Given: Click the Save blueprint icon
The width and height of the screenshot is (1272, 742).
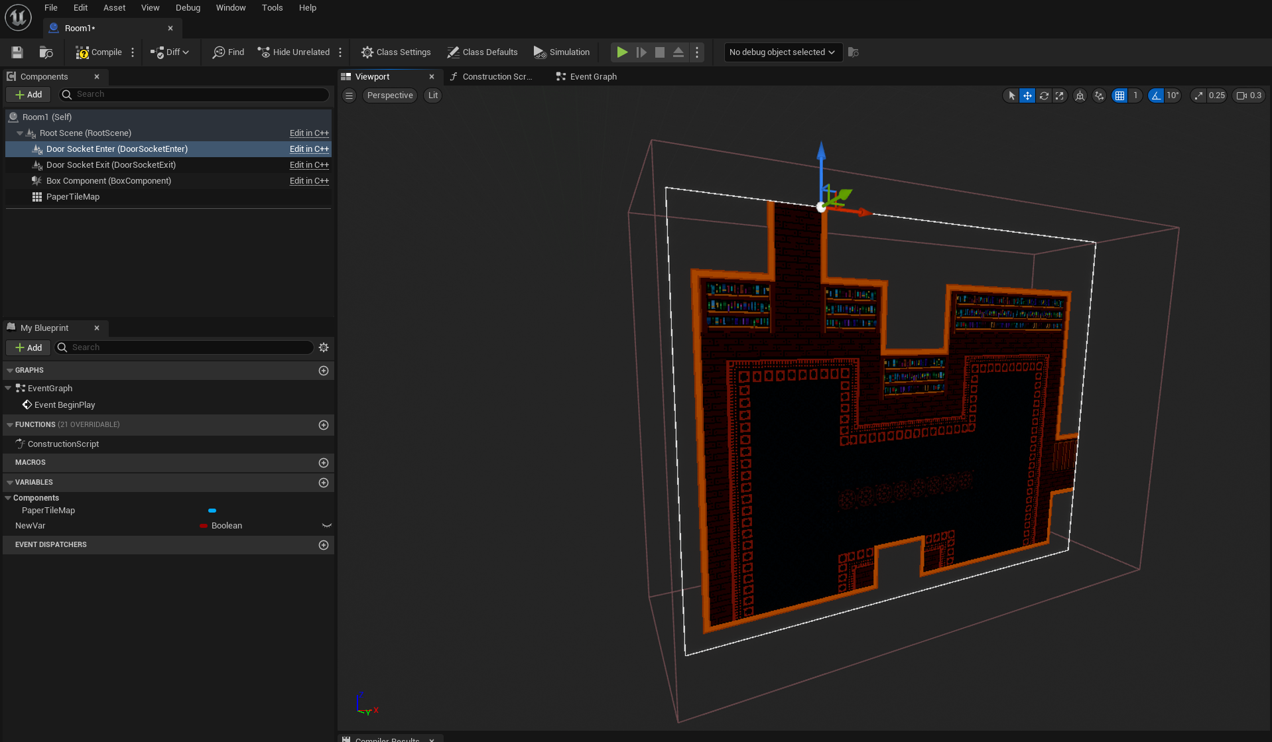Looking at the screenshot, I should click(x=17, y=52).
